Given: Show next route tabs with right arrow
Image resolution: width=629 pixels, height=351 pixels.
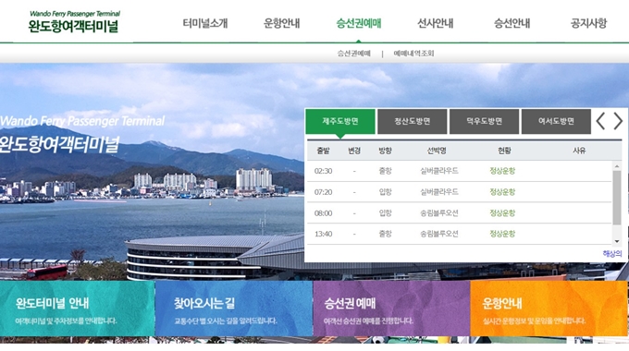Looking at the screenshot, I should tap(618, 121).
